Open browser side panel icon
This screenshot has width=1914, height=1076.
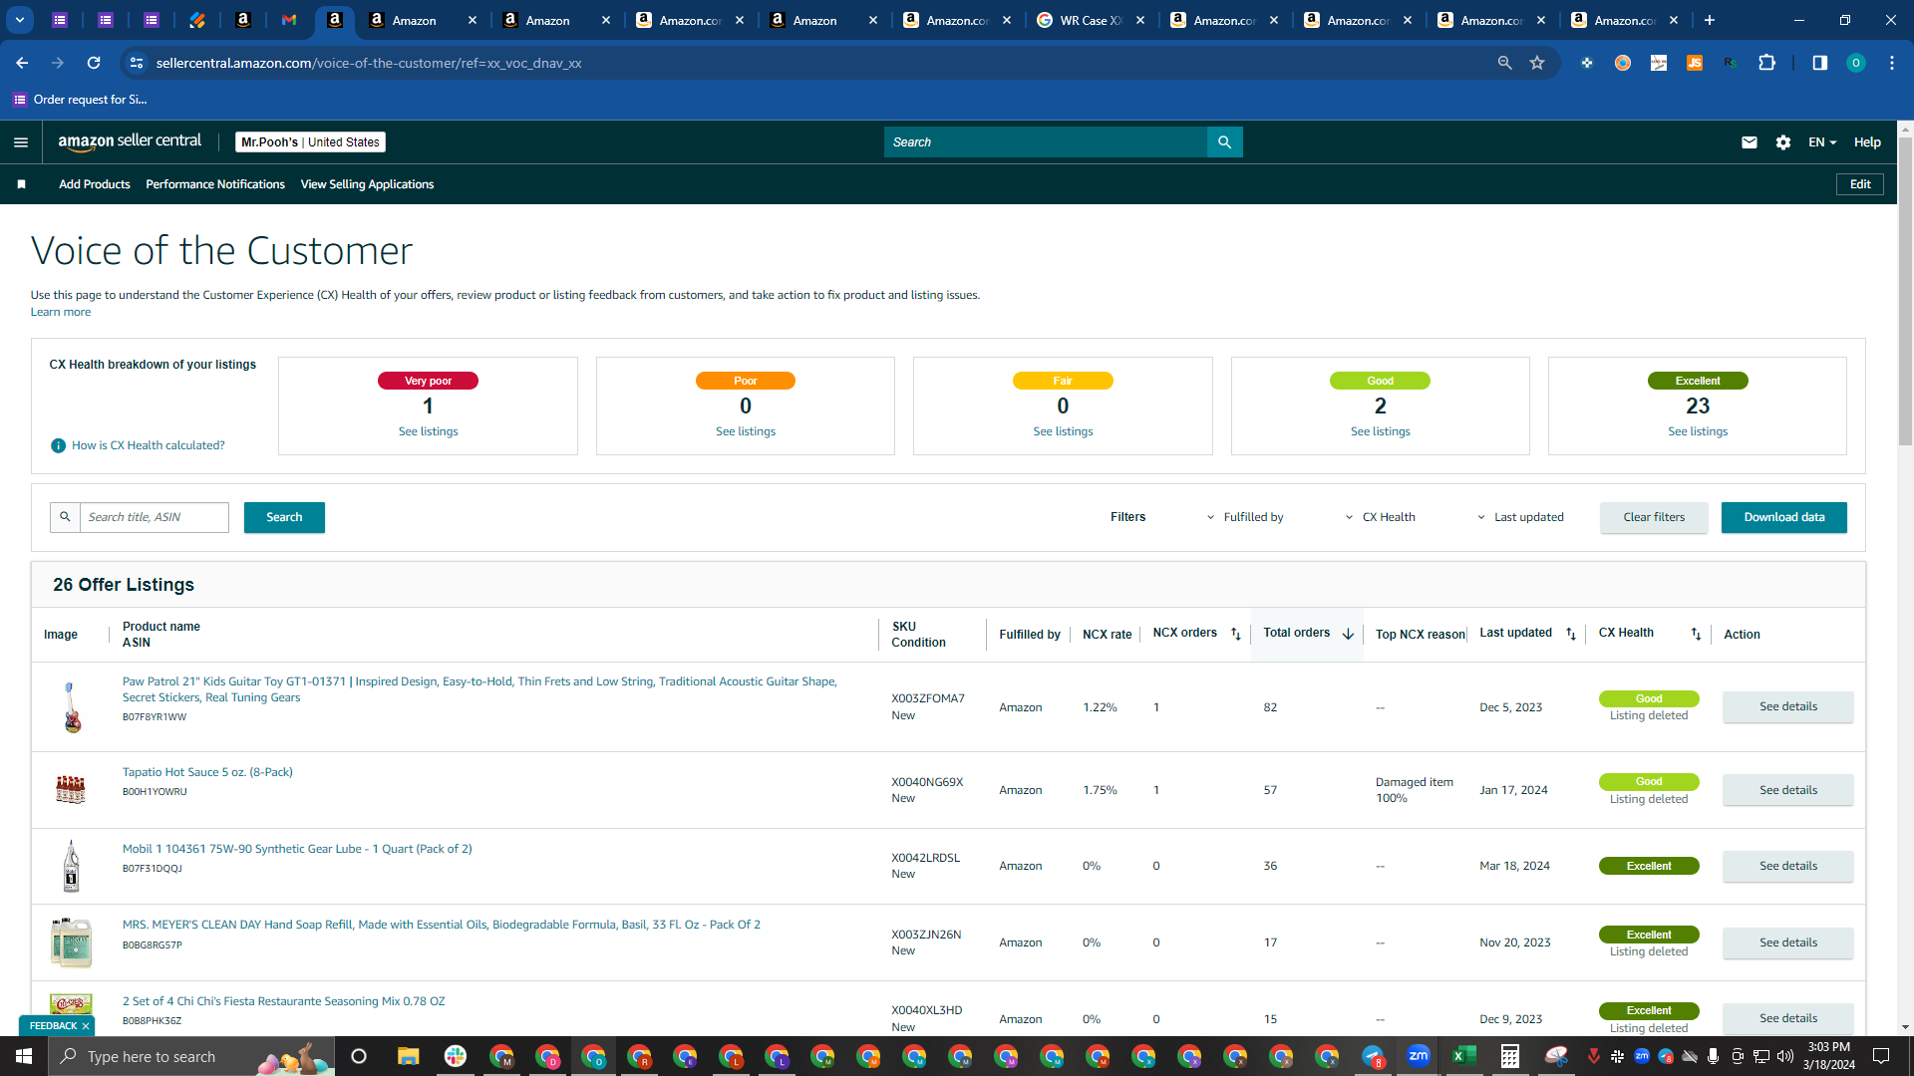coord(1819,63)
